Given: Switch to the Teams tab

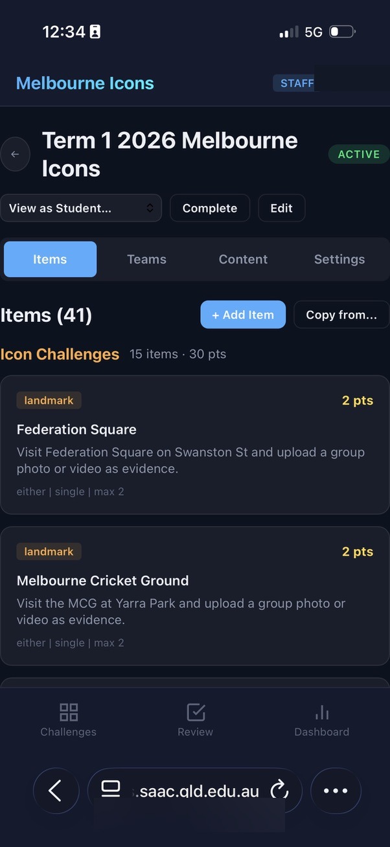Looking at the screenshot, I should [x=146, y=259].
